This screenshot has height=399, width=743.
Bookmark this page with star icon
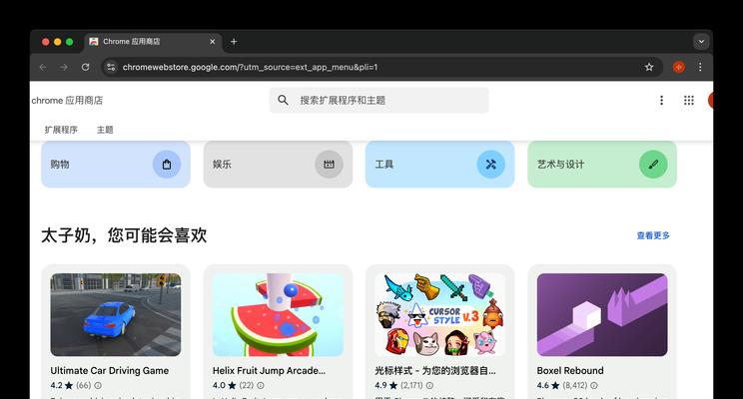[649, 67]
